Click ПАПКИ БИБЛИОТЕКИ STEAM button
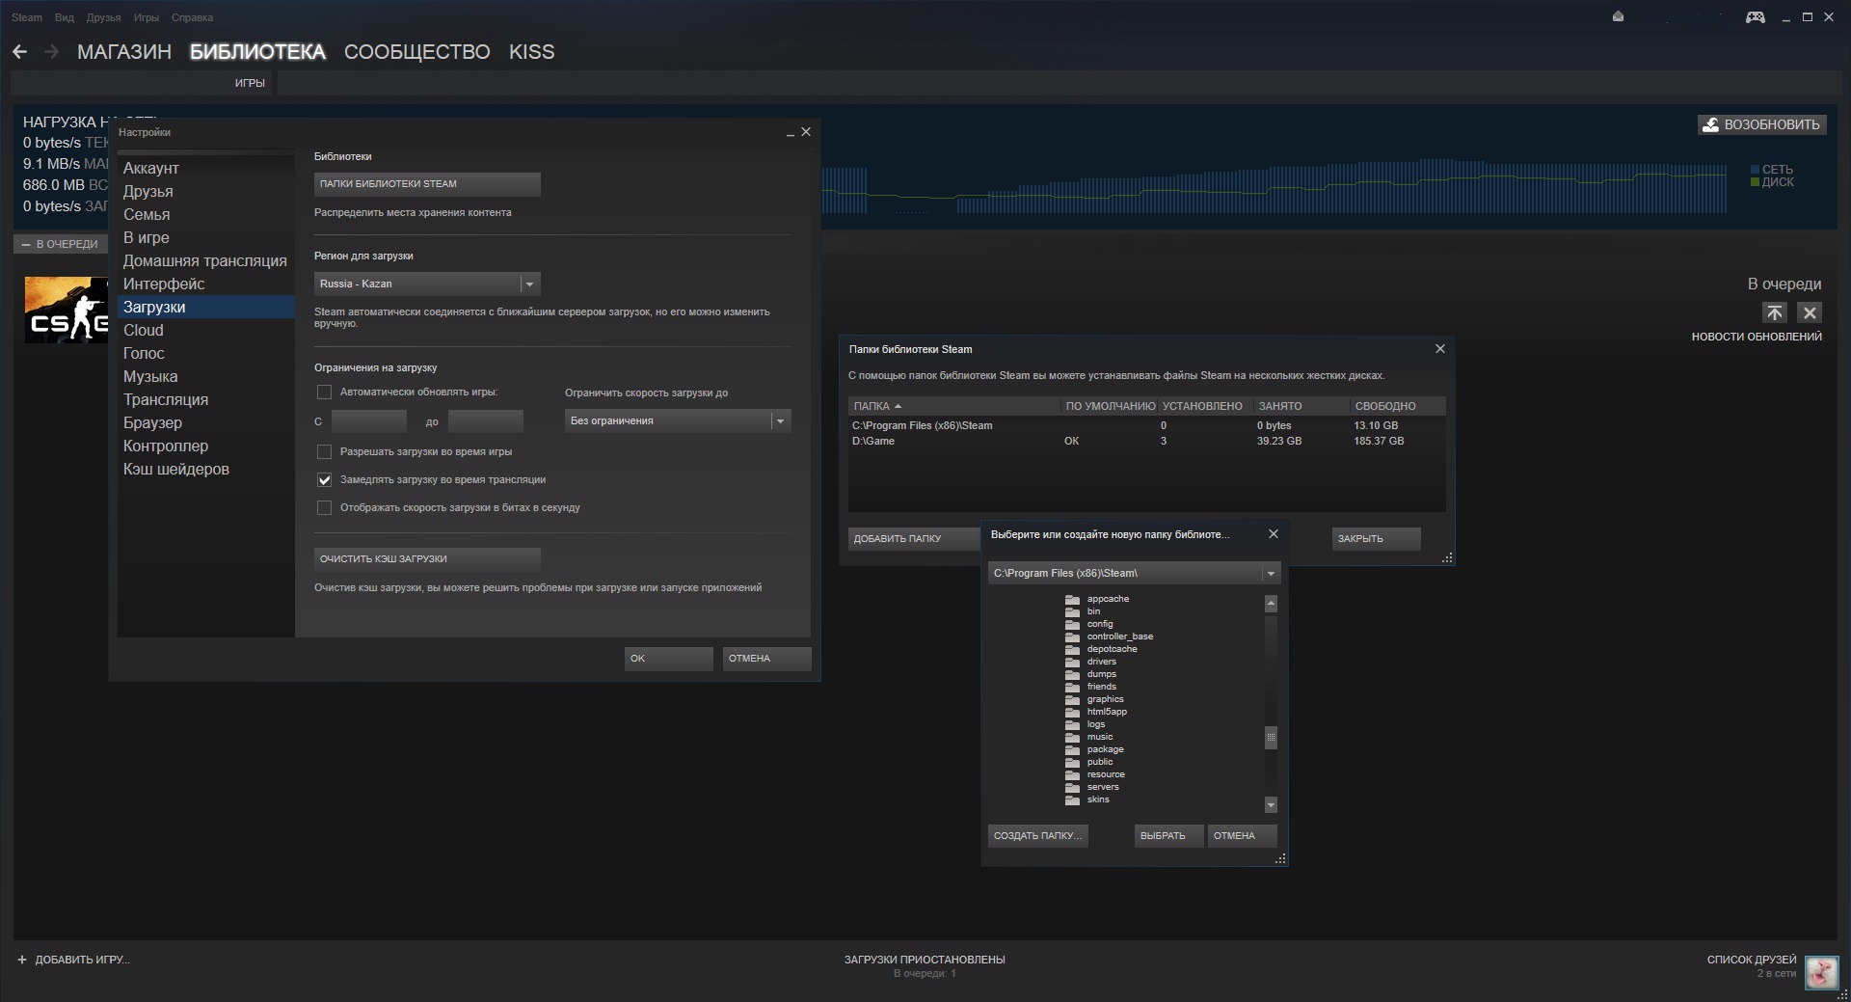The image size is (1851, 1002). 427,184
